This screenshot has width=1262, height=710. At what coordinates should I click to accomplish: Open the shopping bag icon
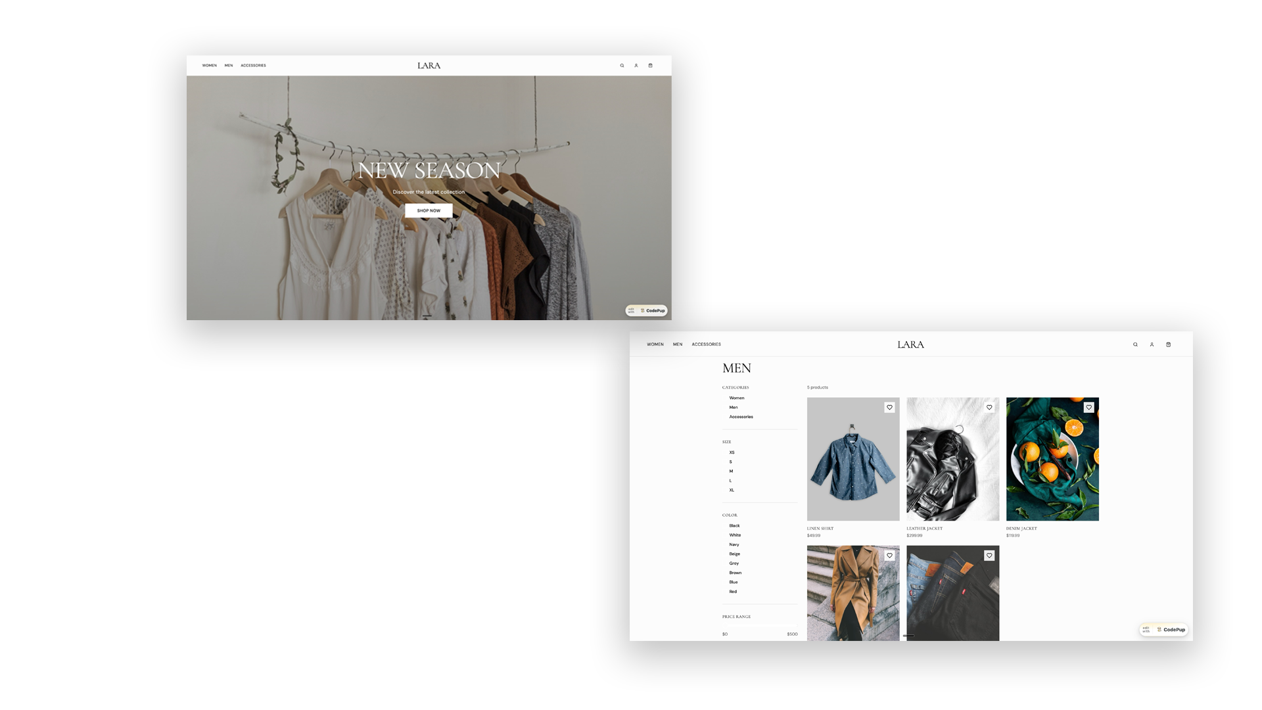(x=1168, y=344)
